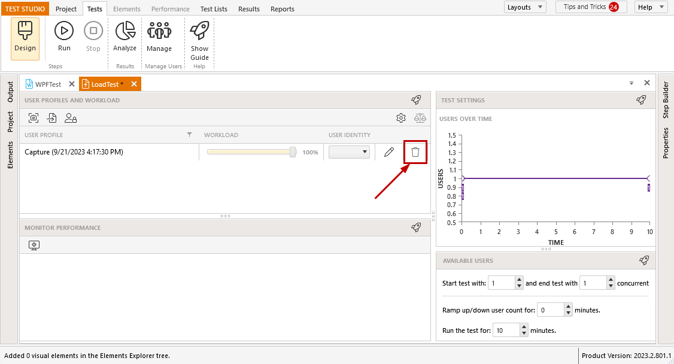Add a performance monitor computer icon
This screenshot has height=364, width=674.
(x=34, y=245)
